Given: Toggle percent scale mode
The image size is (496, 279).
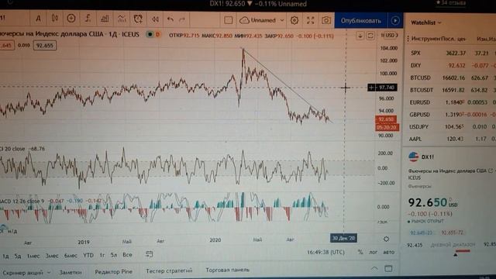Looking at the screenshot, I should point(360,252).
